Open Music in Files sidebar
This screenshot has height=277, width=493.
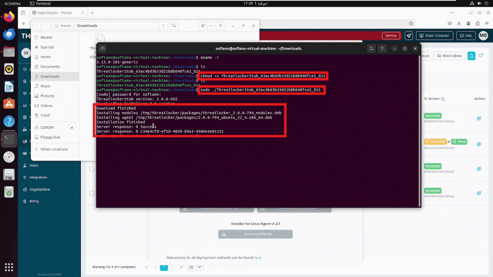(55, 86)
